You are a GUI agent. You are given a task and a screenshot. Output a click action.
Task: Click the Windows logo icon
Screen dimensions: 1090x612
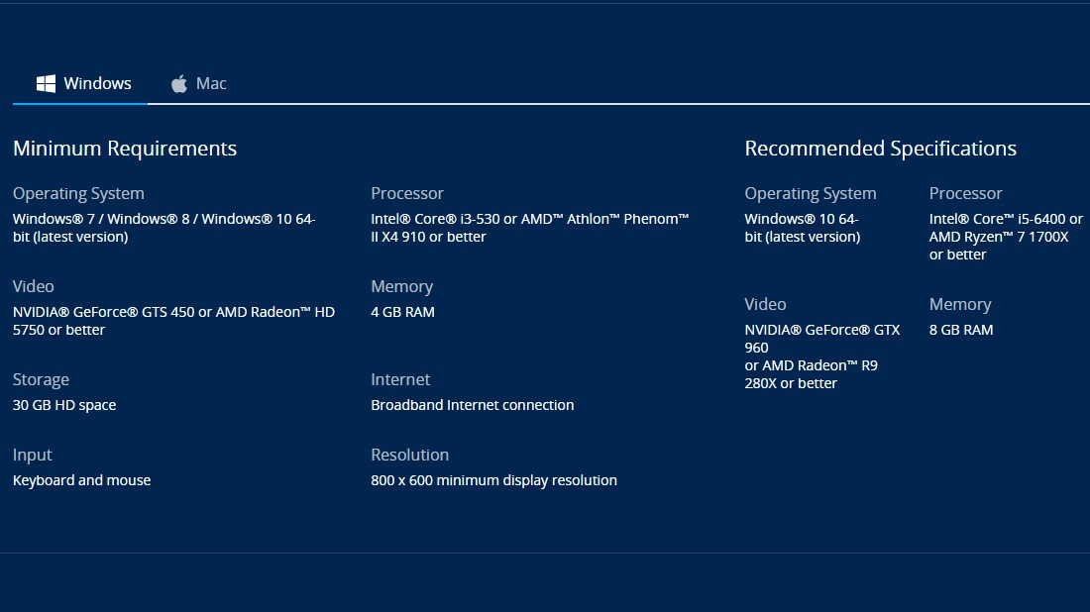tap(46, 83)
